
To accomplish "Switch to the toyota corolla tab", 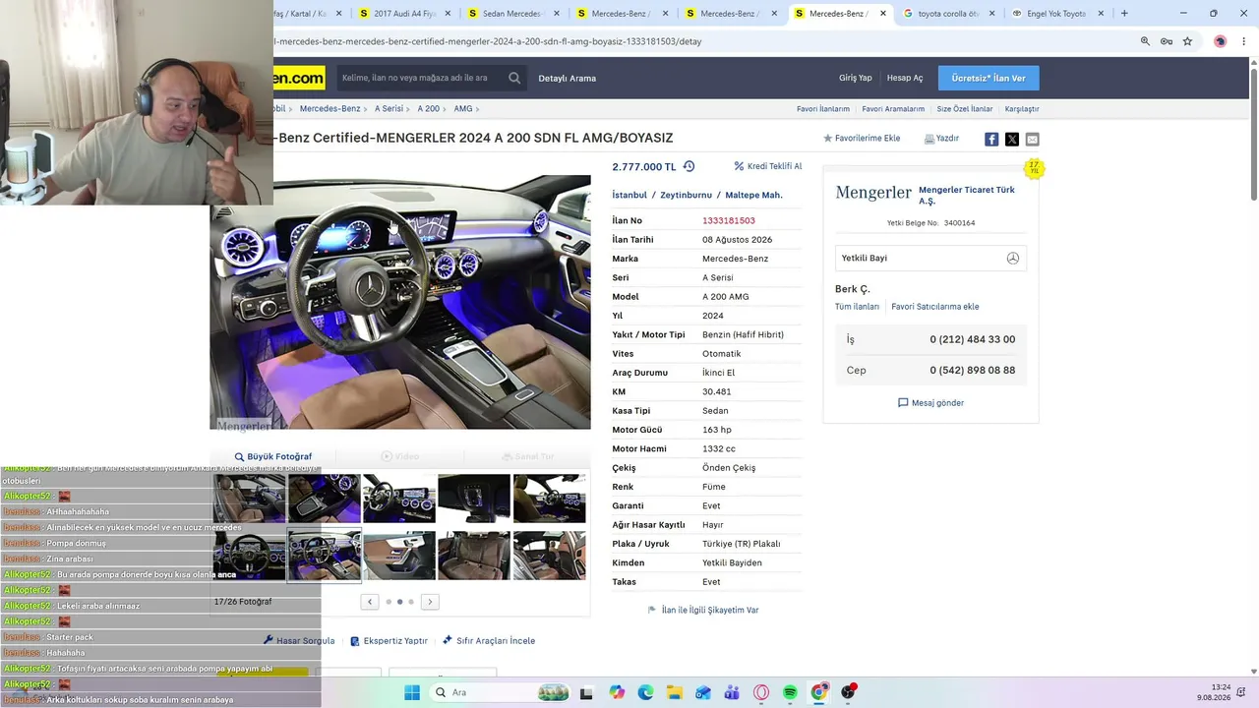I will [x=948, y=14].
